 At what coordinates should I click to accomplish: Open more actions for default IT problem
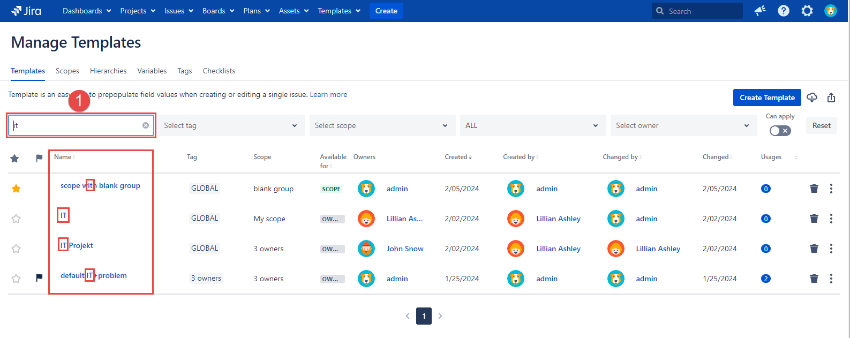[x=831, y=279]
